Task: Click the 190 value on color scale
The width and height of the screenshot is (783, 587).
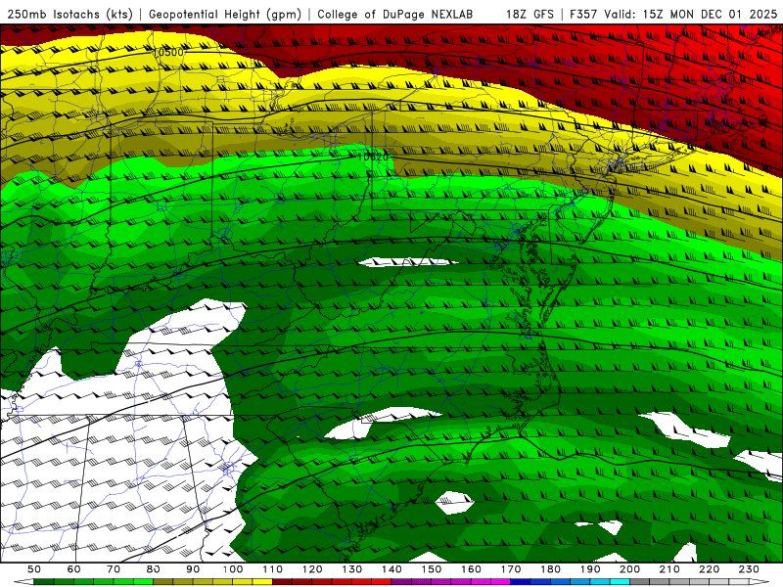Action: pos(590,569)
